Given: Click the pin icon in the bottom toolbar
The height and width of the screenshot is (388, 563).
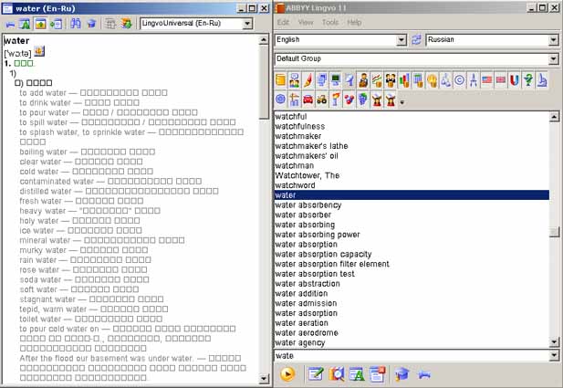Looking at the screenshot, I should click(x=424, y=374).
